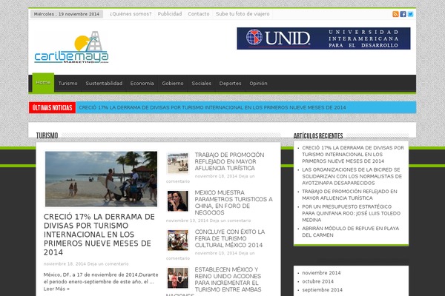Open thumbnail for Trabajo de promoción article

point(178,163)
